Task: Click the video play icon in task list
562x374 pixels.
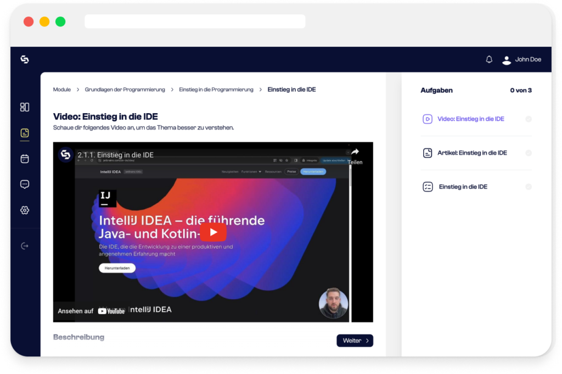Action: pyautogui.click(x=427, y=119)
